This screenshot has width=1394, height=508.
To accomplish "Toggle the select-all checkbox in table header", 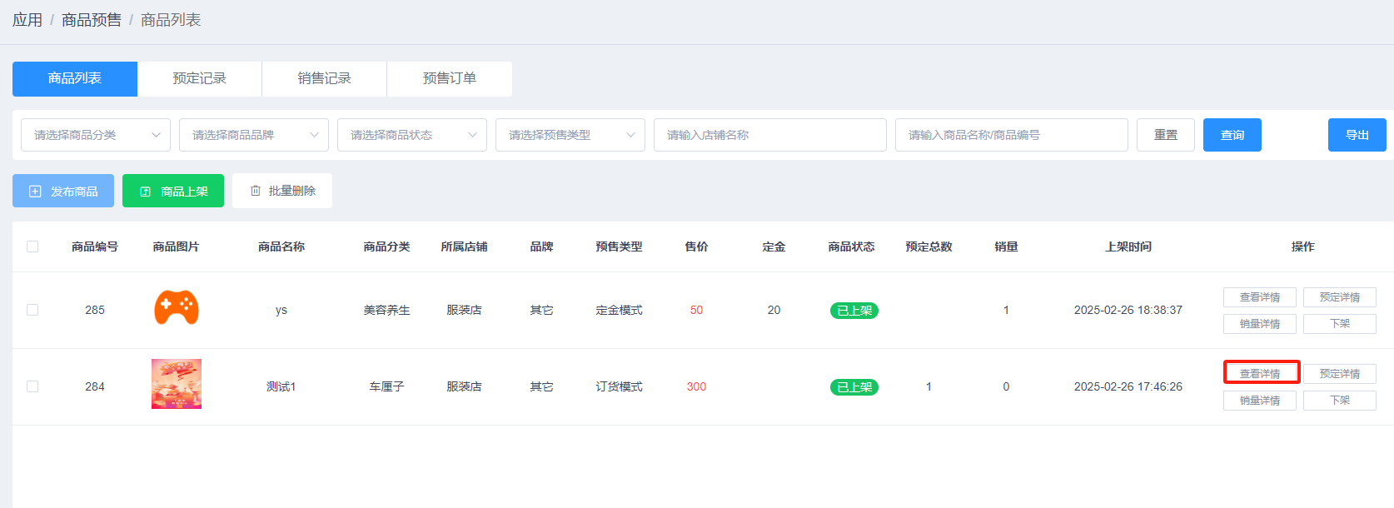I will click(32, 247).
